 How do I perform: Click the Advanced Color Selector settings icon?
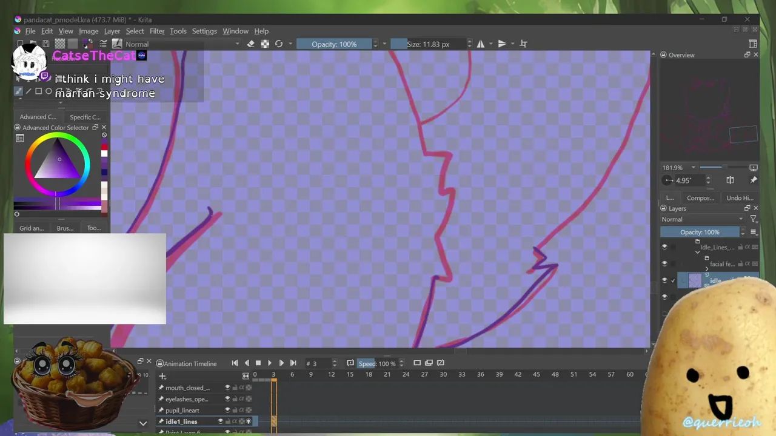(19, 139)
